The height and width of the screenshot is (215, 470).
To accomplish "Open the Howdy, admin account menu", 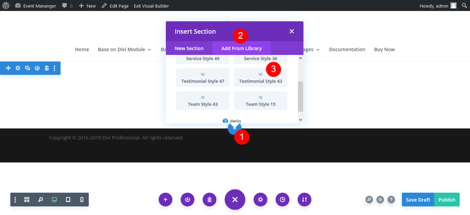I will click(438, 6).
